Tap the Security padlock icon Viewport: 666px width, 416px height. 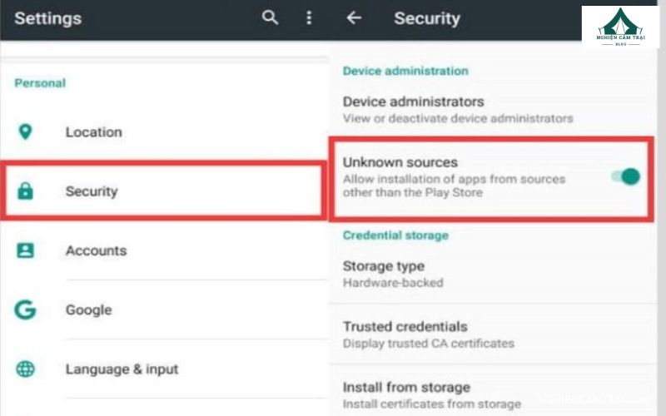click(x=25, y=191)
